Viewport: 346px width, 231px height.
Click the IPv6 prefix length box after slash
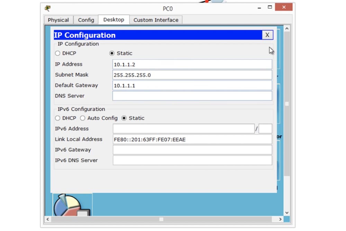(265, 129)
